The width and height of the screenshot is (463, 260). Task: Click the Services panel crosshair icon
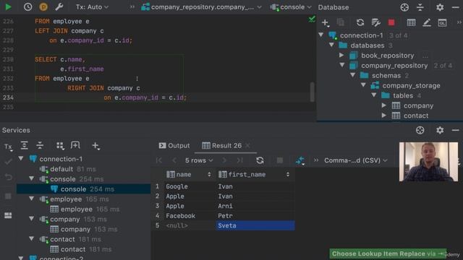(x=420, y=130)
